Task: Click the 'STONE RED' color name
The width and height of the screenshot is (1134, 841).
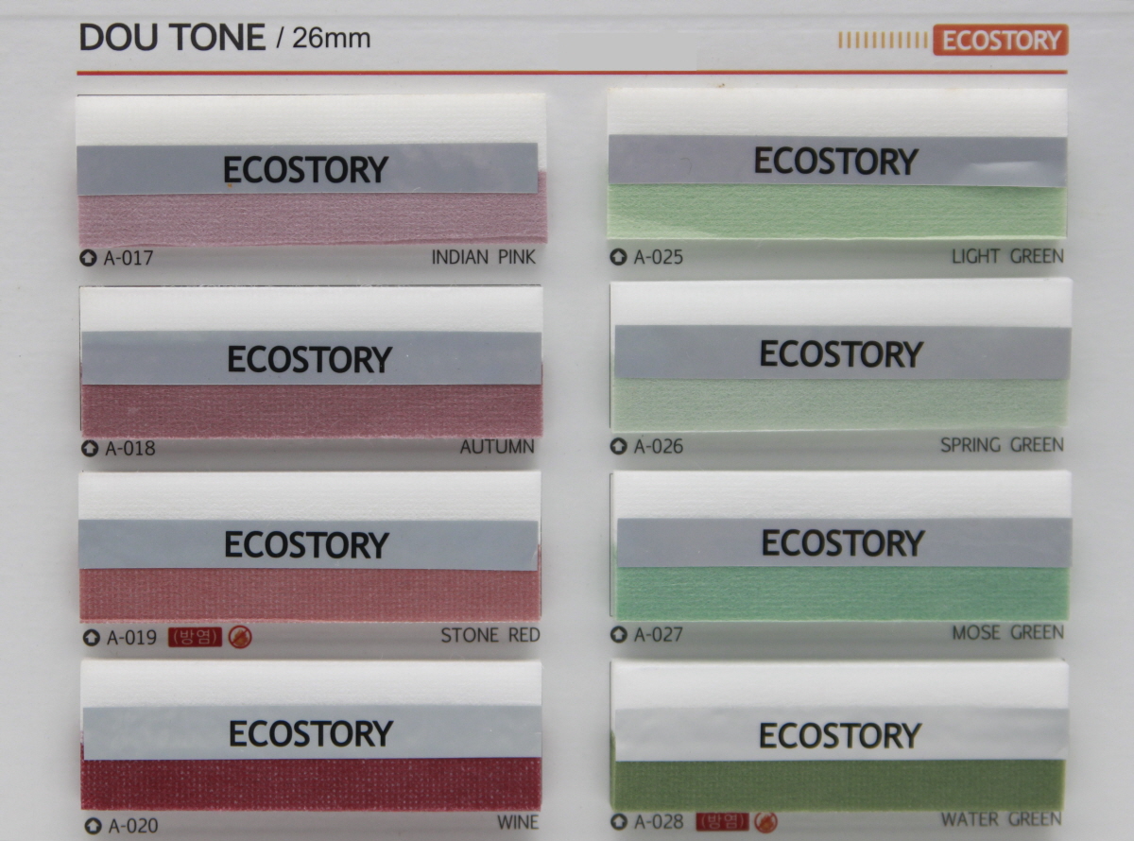Action: point(490,635)
